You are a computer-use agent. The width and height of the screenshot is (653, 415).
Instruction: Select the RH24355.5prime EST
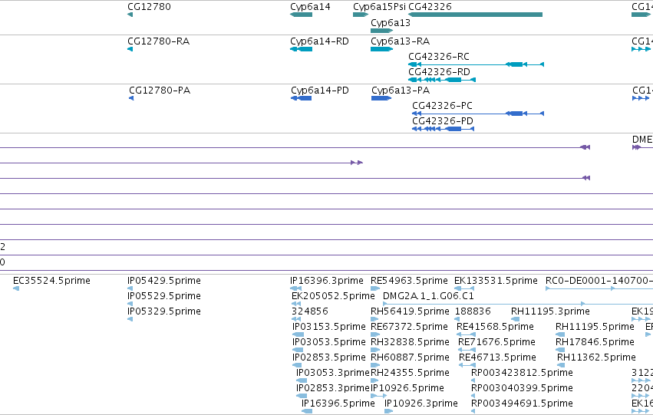coord(410,373)
